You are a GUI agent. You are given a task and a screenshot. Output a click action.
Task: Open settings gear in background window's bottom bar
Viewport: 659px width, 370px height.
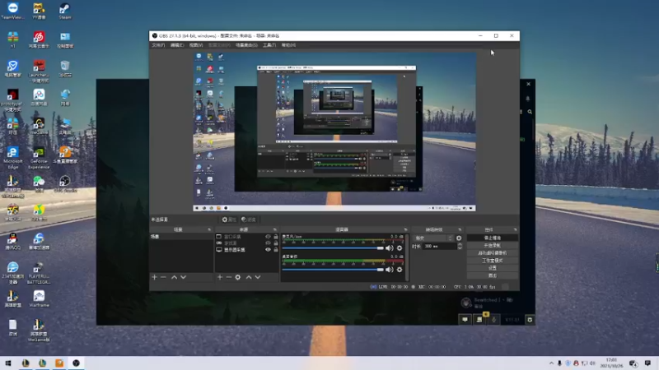click(530, 320)
